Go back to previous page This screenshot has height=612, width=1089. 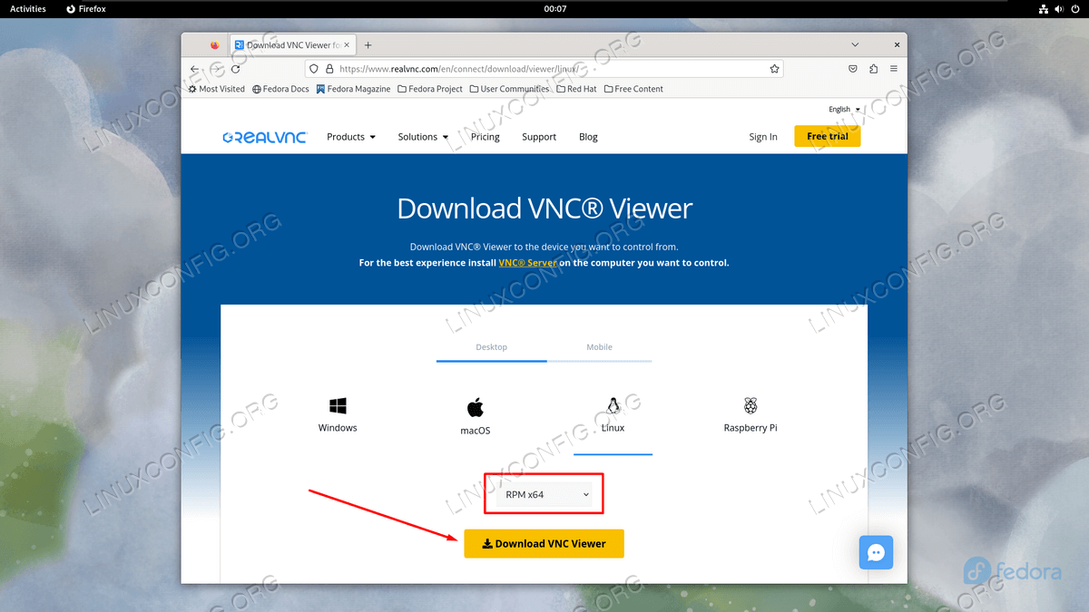pos(194,69)
